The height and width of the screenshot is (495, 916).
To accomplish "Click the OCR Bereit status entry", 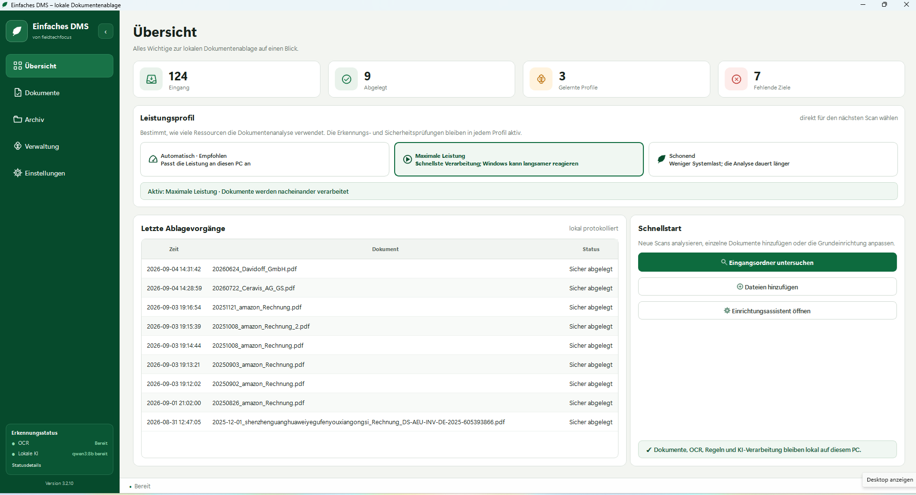I will point(60,443).
